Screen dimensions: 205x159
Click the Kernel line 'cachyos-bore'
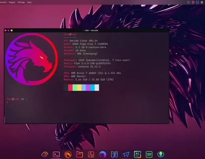[x=85, y=47]
